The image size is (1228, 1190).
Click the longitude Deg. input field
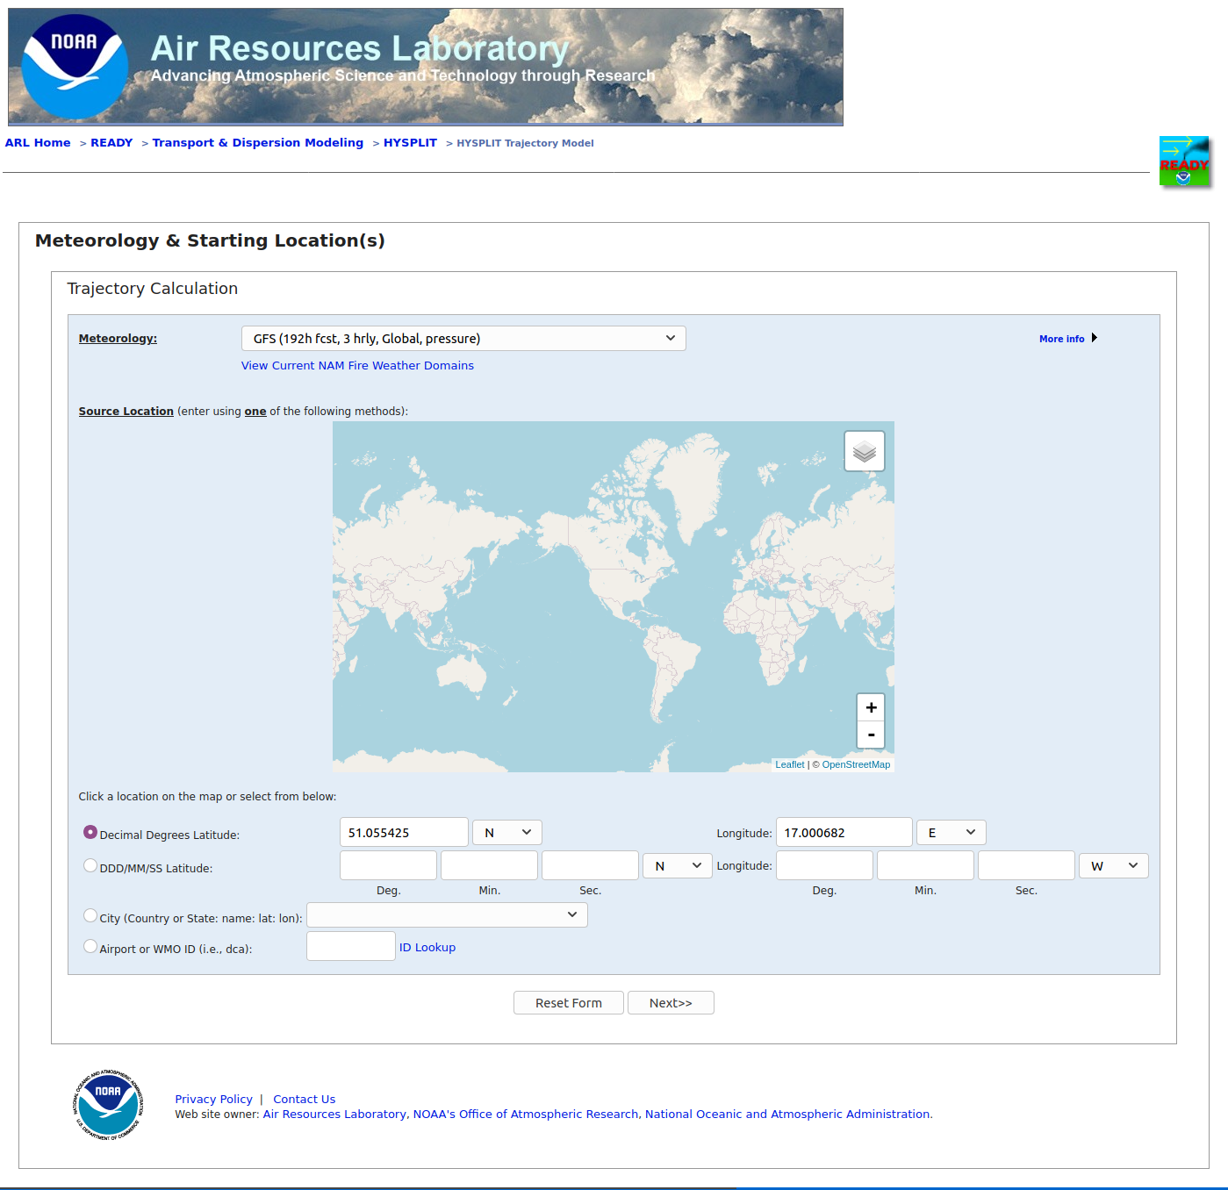[x=824, y=865]
